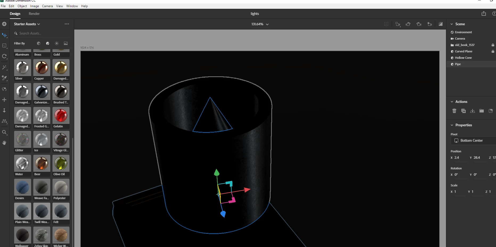Choose the Gelatin material thumbnail
This screenshot has width=496, height=247.
click(61, 115)
